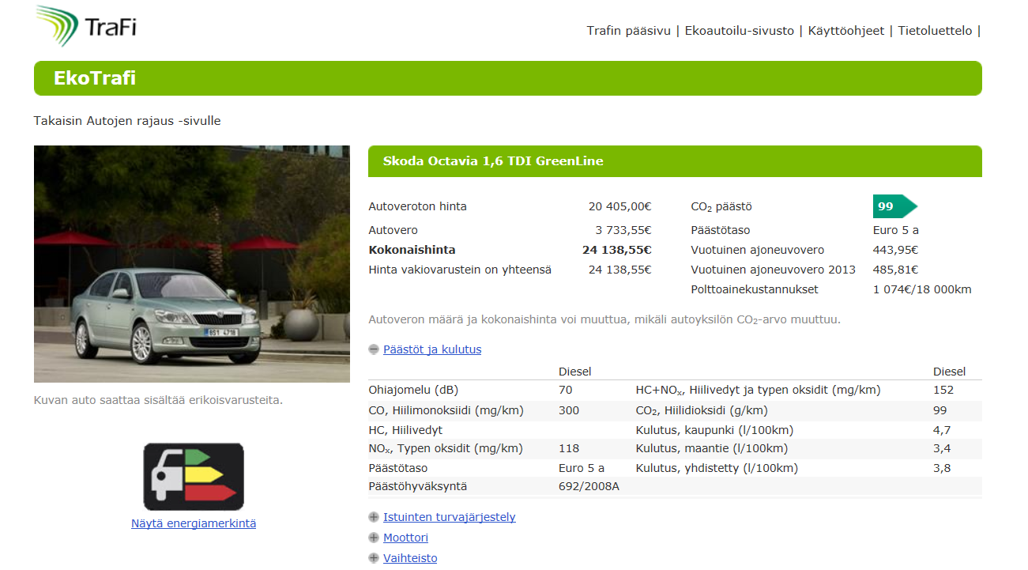Click Kulutus, maantie value 3,4

click(942, 448)
